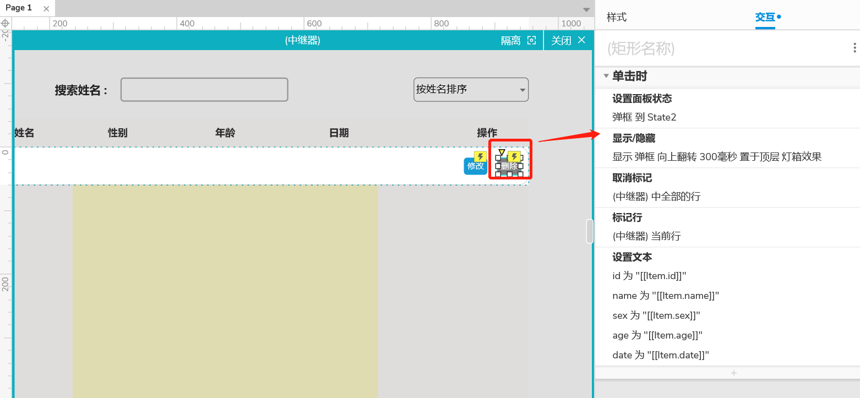Click the sex 为 [[Item.sex]] entry
The height and width of the screenshot is (398, 860).
(x=656, y=315)
